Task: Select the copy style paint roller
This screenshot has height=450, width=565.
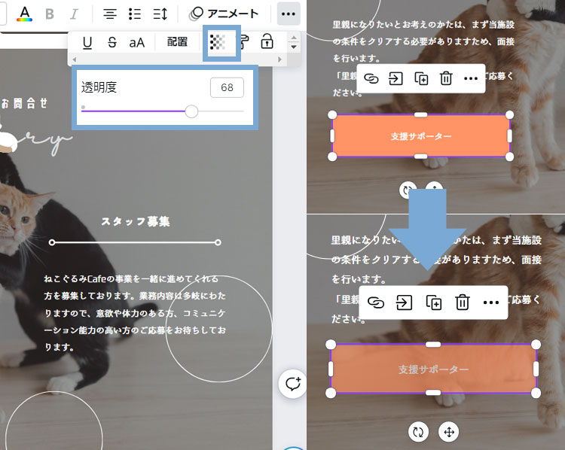Action: (245, 41)
